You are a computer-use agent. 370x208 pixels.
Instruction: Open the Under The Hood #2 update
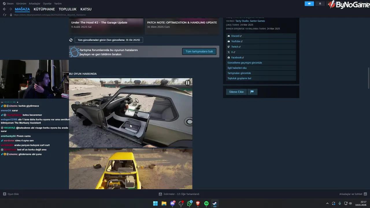coord(106,26)
